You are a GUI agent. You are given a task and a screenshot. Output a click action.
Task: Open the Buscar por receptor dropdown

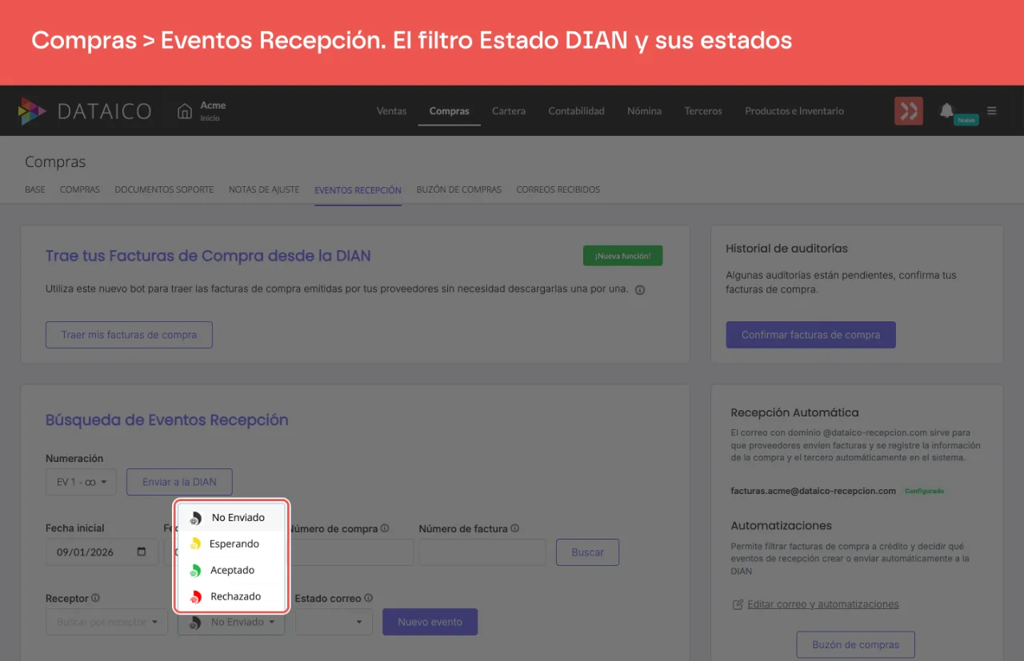coord(106,622)
